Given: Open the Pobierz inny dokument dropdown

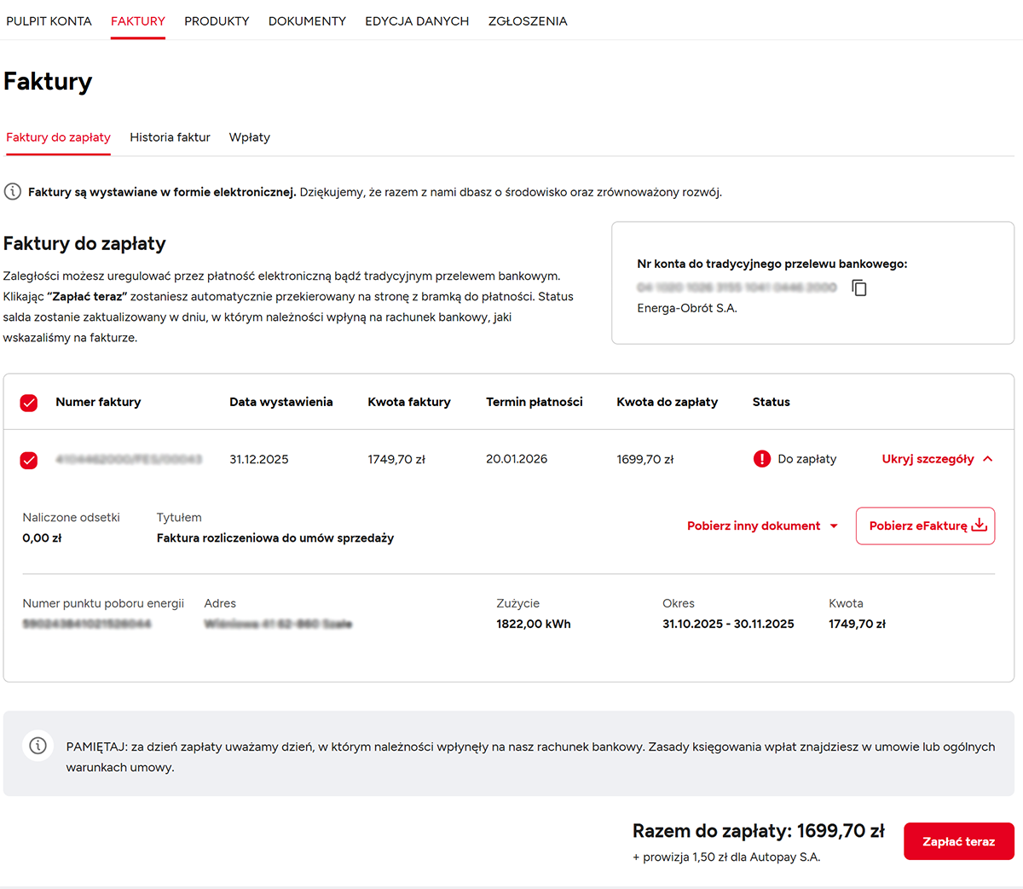Looking at the screenshot, I should (762, 526).
